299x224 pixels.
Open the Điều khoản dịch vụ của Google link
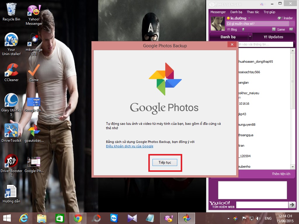tap(129, 146)
